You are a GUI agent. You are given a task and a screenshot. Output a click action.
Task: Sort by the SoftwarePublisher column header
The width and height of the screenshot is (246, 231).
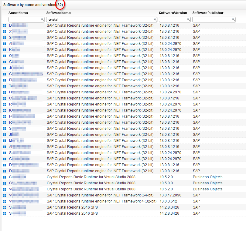208,13
